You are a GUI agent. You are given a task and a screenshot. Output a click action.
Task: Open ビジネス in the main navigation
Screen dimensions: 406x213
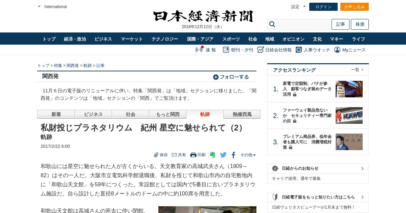click(103, 39)
